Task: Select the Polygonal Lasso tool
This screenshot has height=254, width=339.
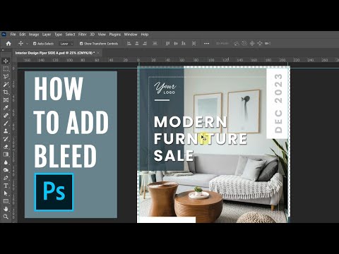Action: click(6, 77)
